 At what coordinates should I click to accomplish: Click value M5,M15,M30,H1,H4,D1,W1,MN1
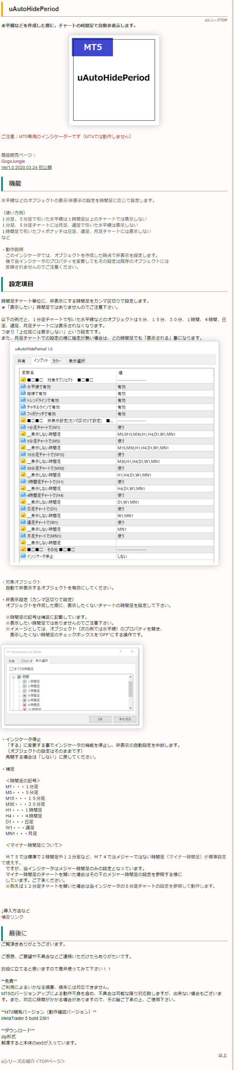click(x=146, y=434)
